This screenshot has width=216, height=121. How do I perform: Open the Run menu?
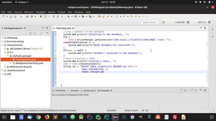tap(70, 12)
